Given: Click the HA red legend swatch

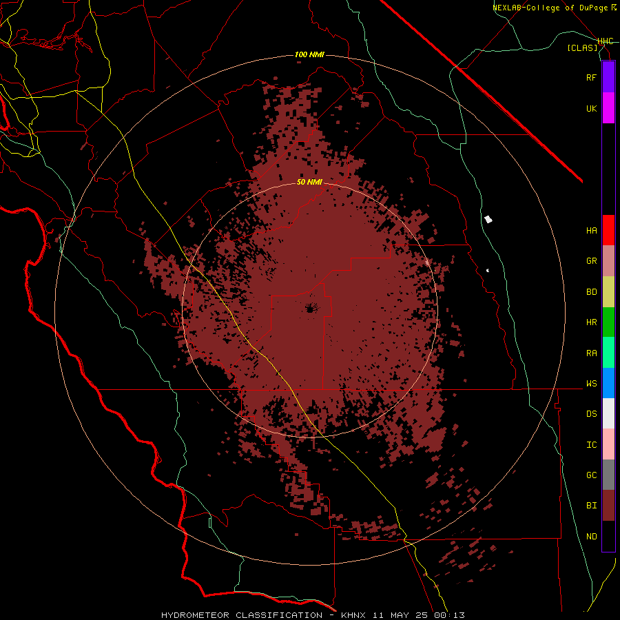Looking at the screenshot, I should click(x=608, y=230).
